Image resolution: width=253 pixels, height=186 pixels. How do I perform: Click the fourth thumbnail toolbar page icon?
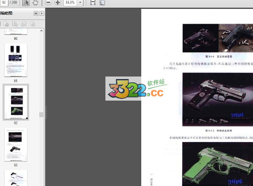click(33, 24)
